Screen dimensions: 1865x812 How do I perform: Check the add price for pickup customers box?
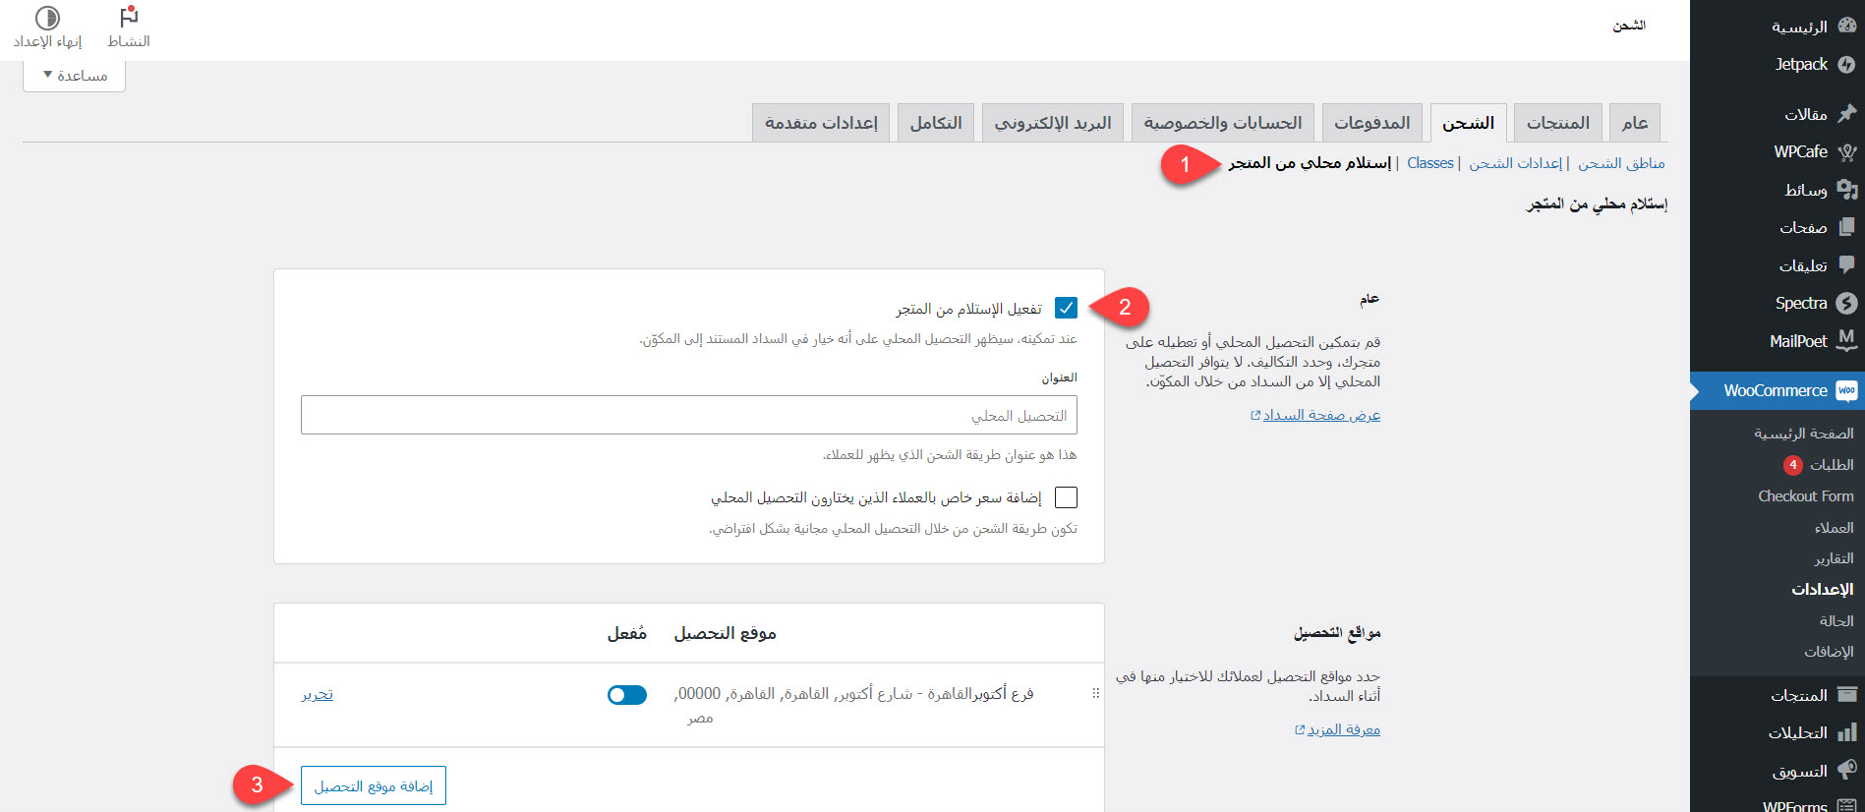pos(1066,497)
